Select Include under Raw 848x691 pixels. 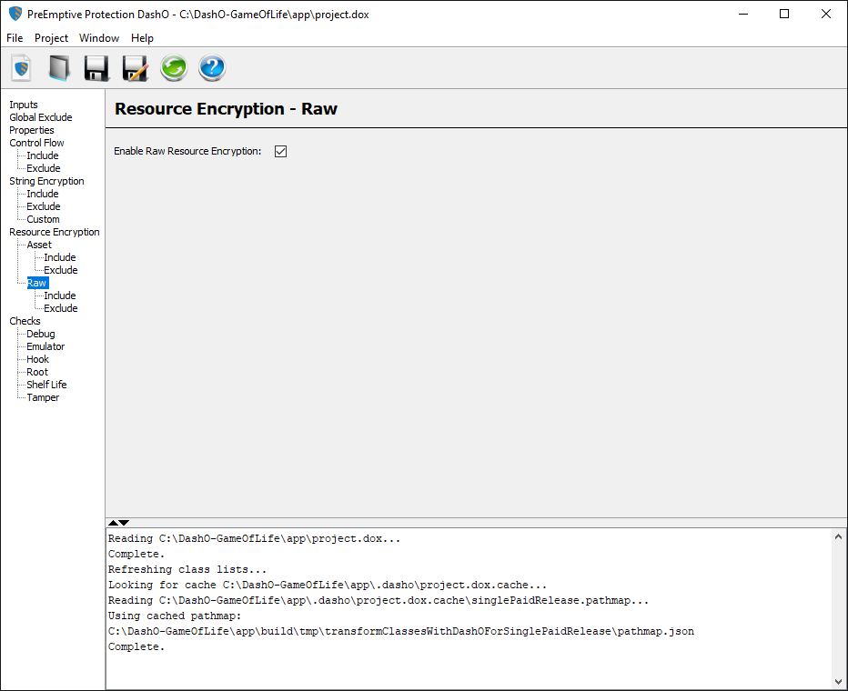click(x=60, y=295)
